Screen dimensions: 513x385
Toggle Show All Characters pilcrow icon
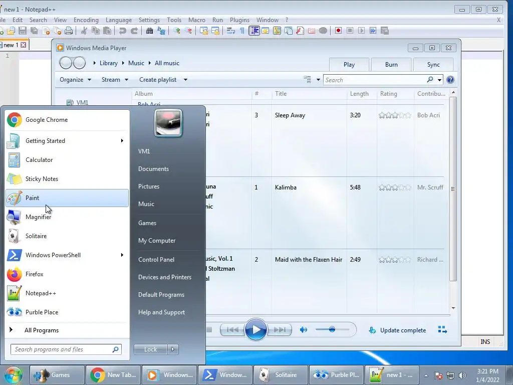242,31
